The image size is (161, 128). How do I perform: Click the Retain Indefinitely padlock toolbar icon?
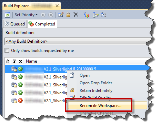point(68,15)
